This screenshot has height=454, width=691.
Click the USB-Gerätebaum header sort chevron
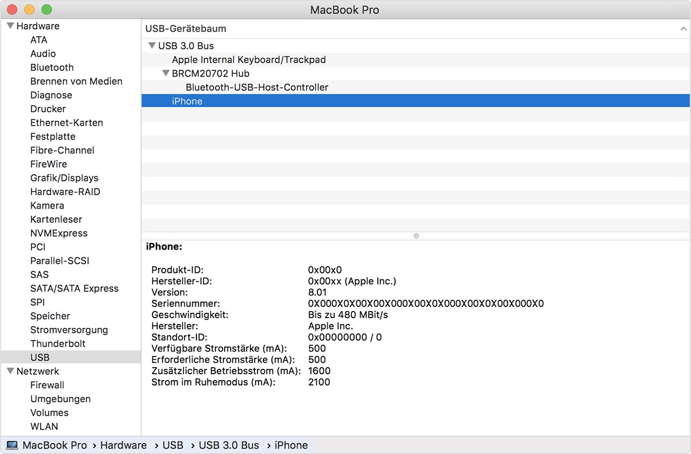point(683,29)
